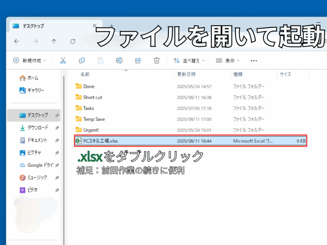Click the date 2025/05/24 15:01
The height and width of the screenshot is (245, 327).
point(194,130)
